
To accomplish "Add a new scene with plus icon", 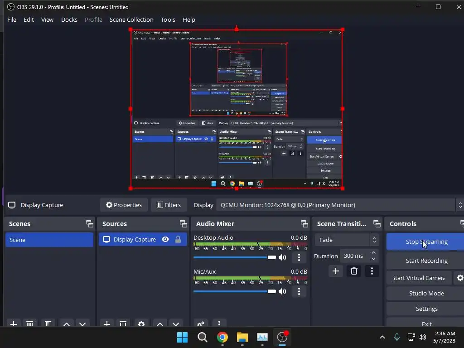I will tap(13, 324).
